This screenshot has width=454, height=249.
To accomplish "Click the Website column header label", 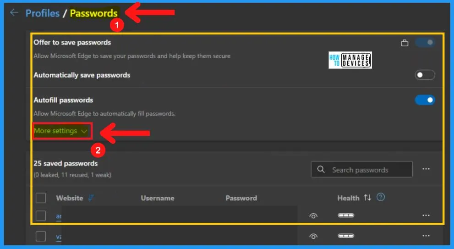I will coord(70,198).
